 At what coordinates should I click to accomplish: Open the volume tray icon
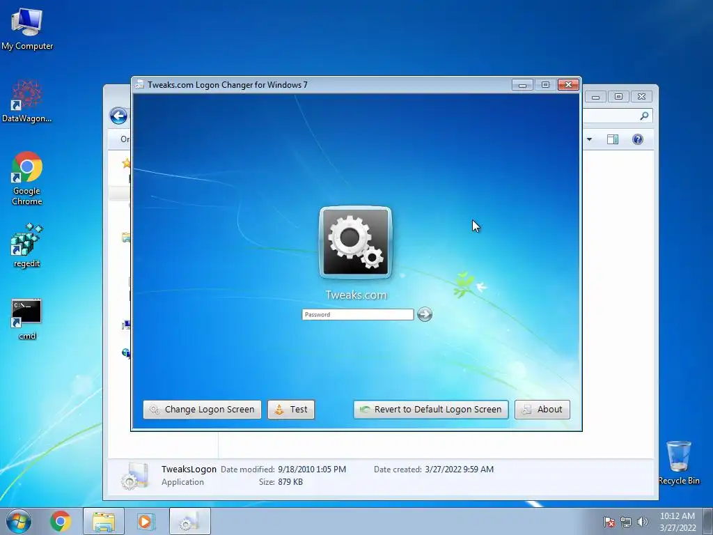(x=643, y=522)
